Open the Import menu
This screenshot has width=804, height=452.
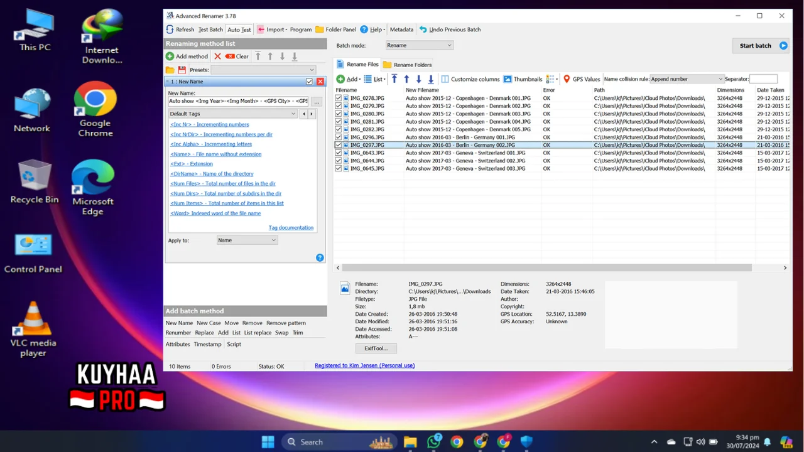[272, 30]
